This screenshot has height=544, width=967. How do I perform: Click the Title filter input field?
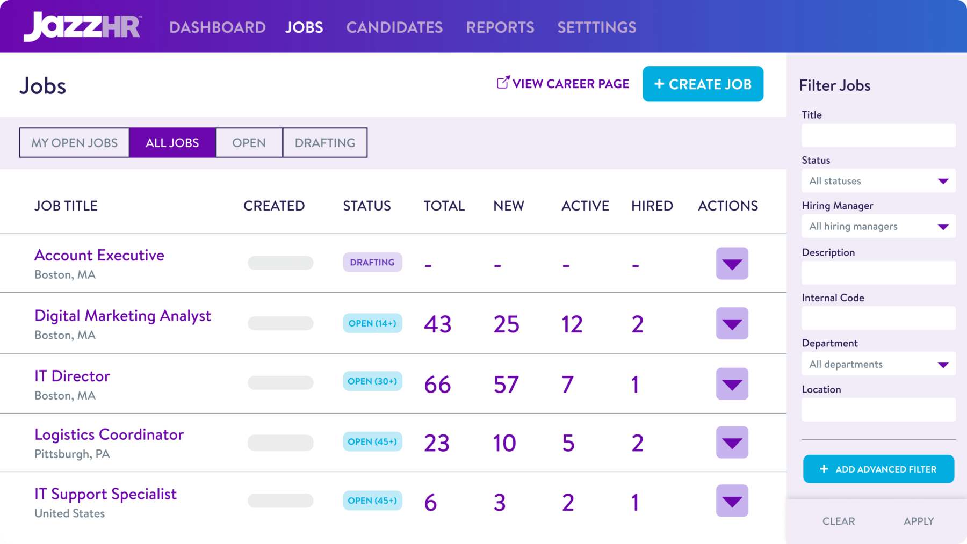(878, 135)
